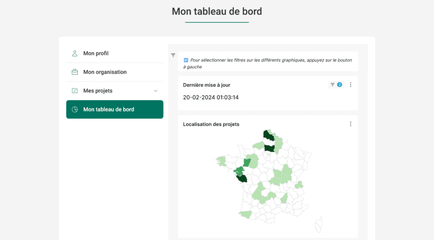The width and height of the screenshot is (434, 240).
Task: Click the Localisation des projets chart title
Action: pos(211,124)
